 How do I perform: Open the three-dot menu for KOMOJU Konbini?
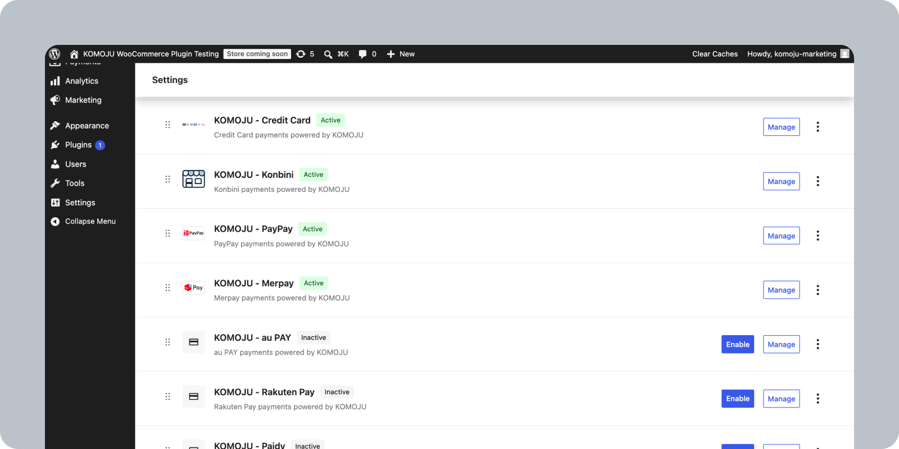click(818, 181)
